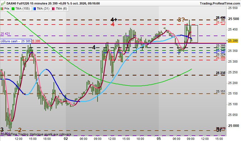Select the purple 25 421 level label
The image size is (241, 141).
pos(5,34)
